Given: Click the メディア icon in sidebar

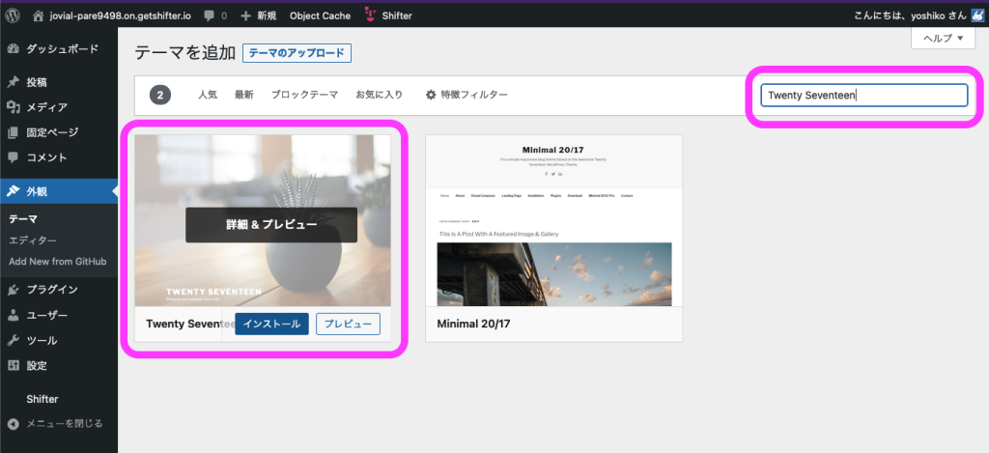Looking at the screenshot, I should (14, 107).
